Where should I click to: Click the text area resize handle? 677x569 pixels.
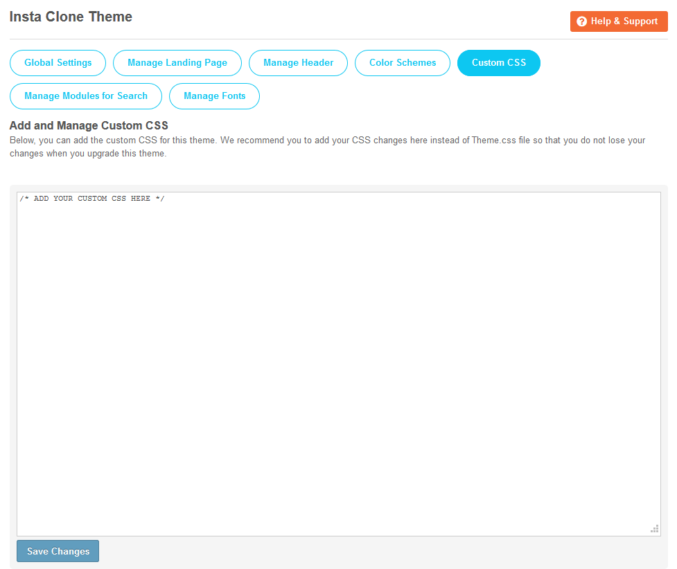(x=654, y=529)
